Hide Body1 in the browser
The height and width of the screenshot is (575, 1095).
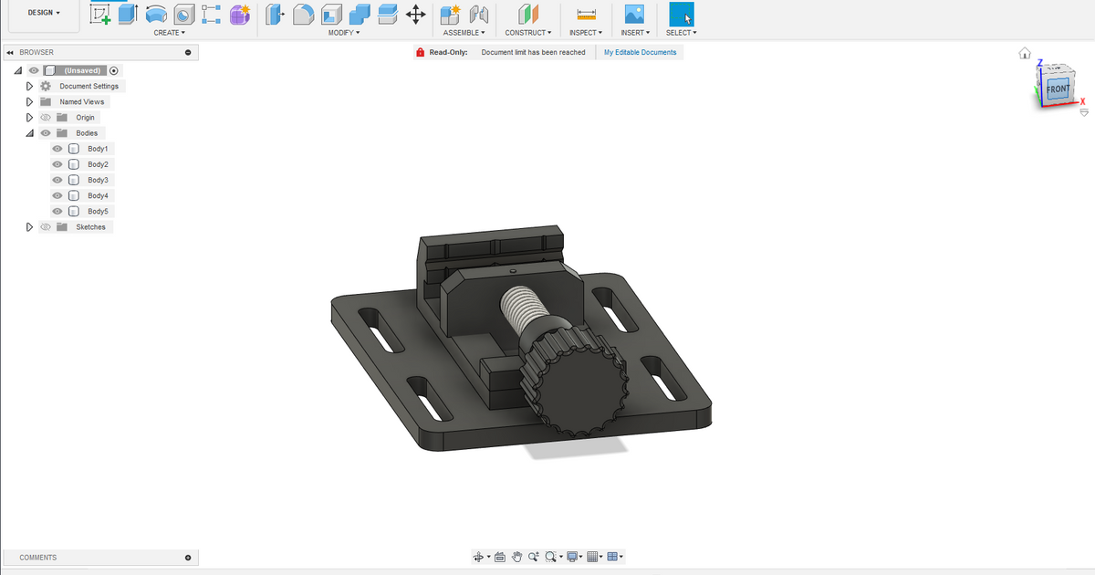(57, 148)
